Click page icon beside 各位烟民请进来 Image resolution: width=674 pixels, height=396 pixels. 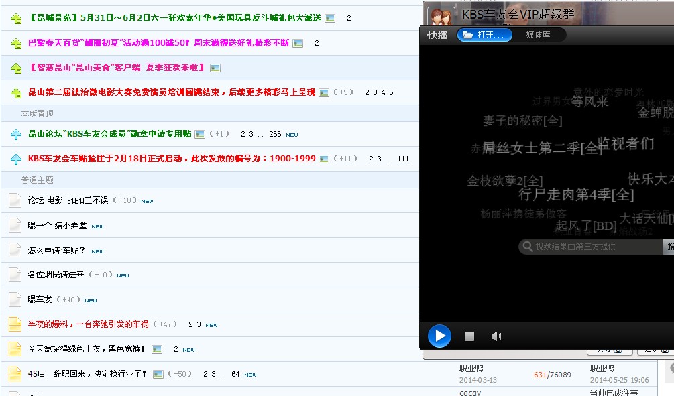click(x=15, y=275)
